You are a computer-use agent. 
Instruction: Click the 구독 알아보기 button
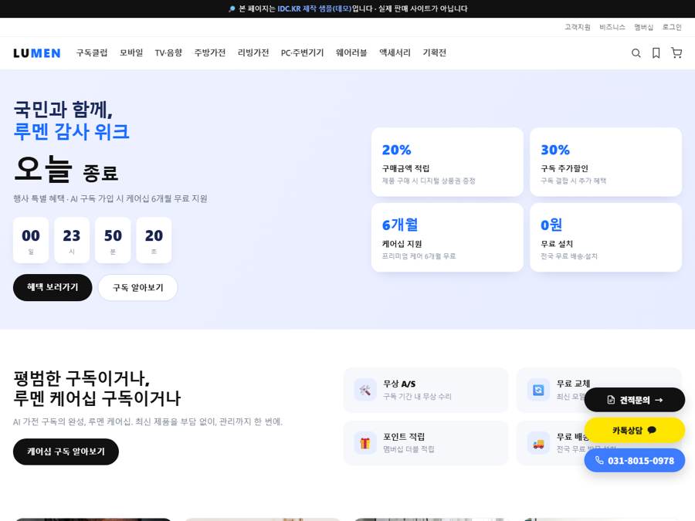(138, 288)
